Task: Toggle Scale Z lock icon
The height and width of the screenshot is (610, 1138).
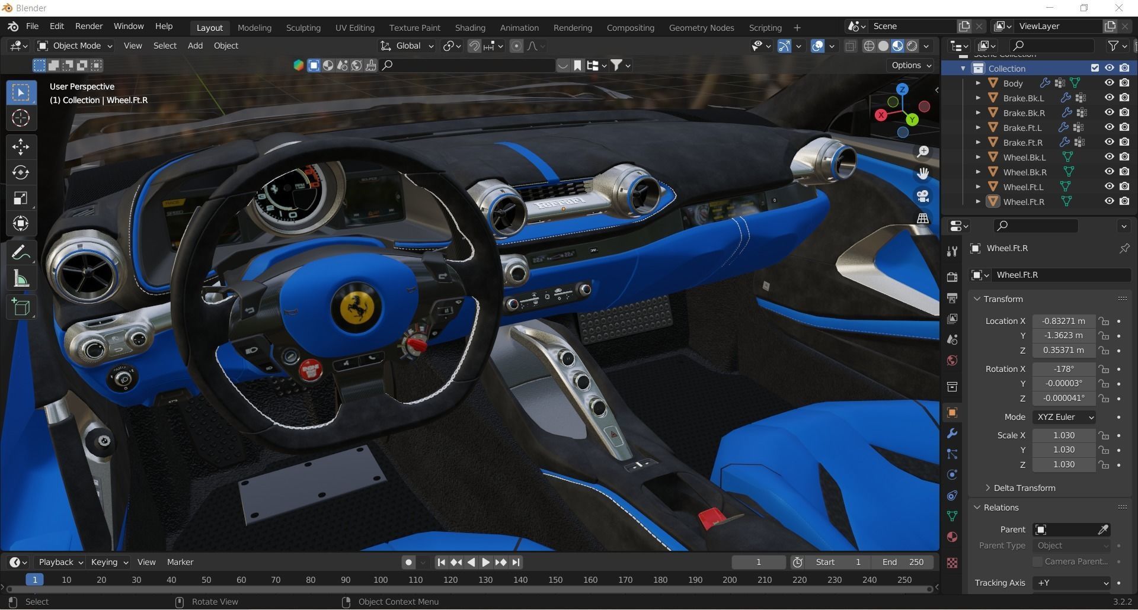Action: click(x=1104, y=465)
